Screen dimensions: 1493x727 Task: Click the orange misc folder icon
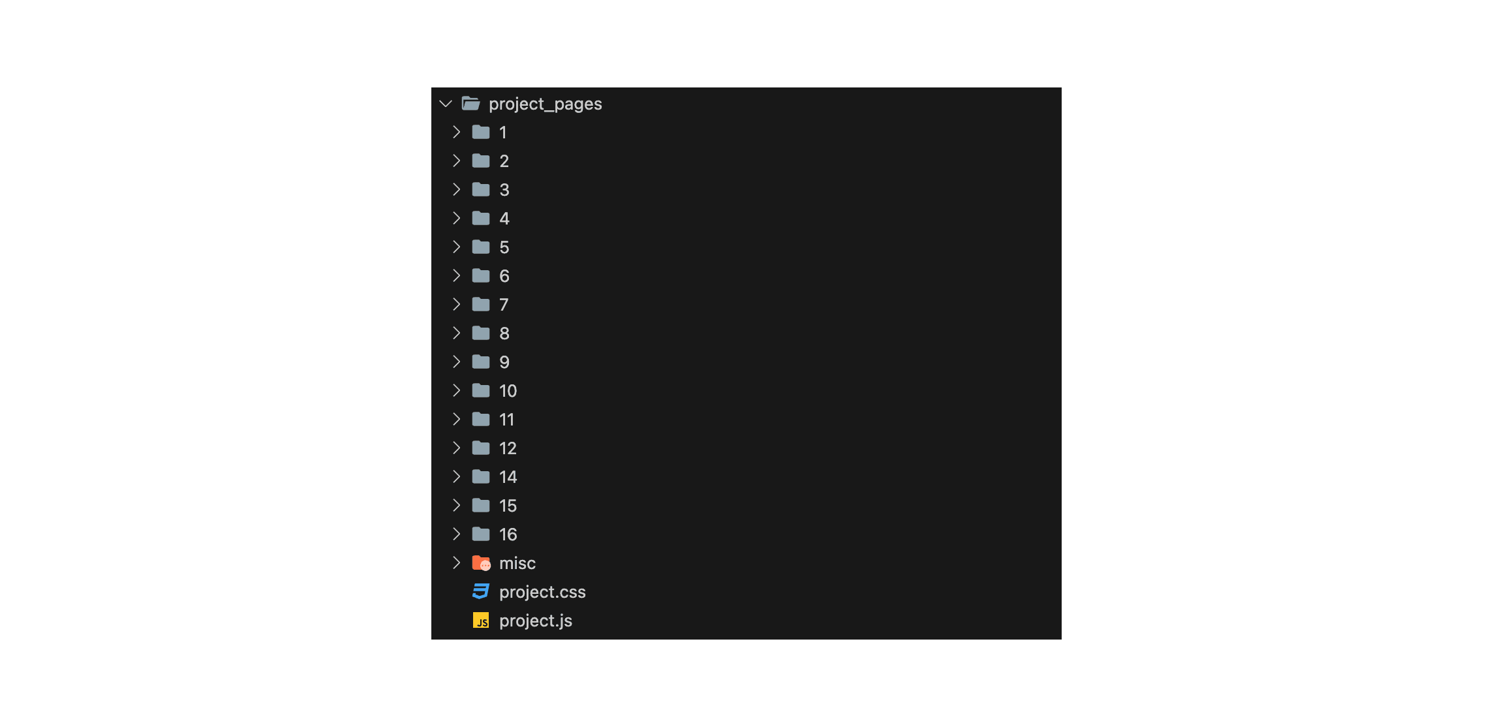480,563
